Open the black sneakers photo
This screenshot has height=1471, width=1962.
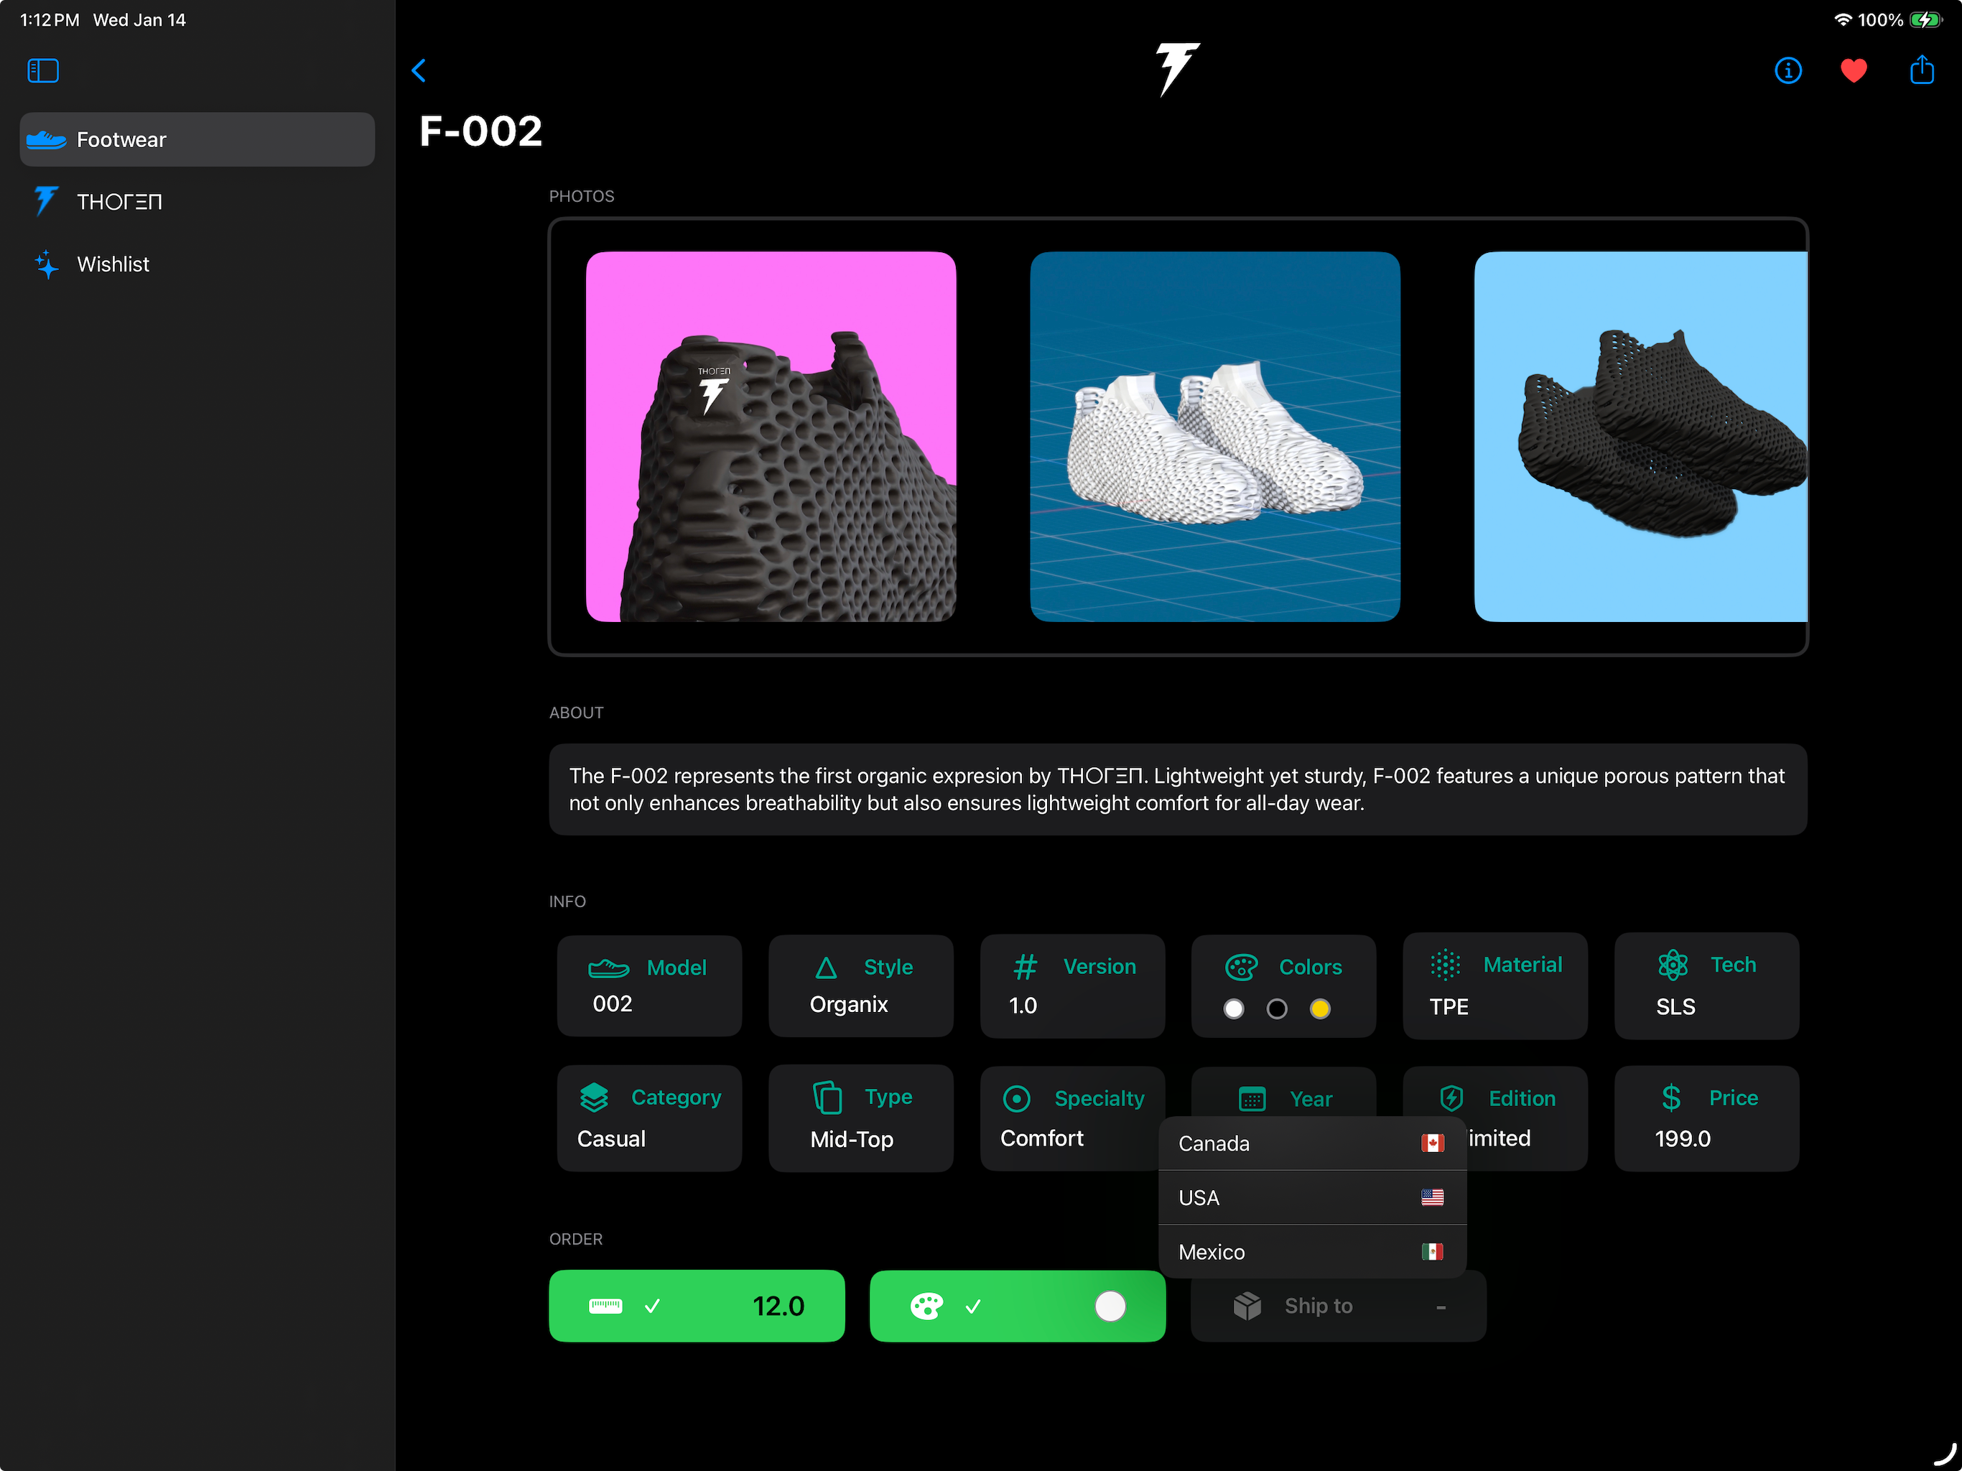point(1640,437)
